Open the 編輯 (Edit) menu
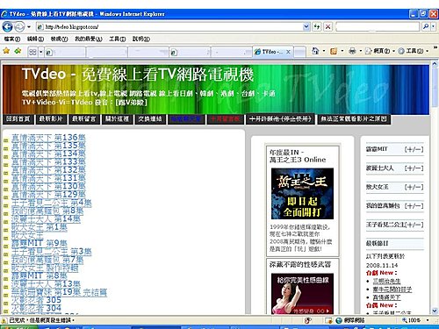The image size is (439, 329). (x=35, y=39)
